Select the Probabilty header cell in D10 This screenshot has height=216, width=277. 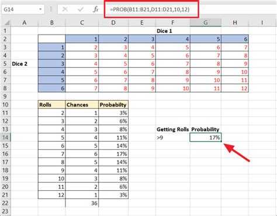point(113,105)
